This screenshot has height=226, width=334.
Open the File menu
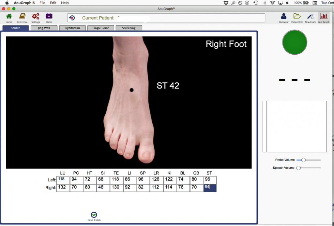42,3
